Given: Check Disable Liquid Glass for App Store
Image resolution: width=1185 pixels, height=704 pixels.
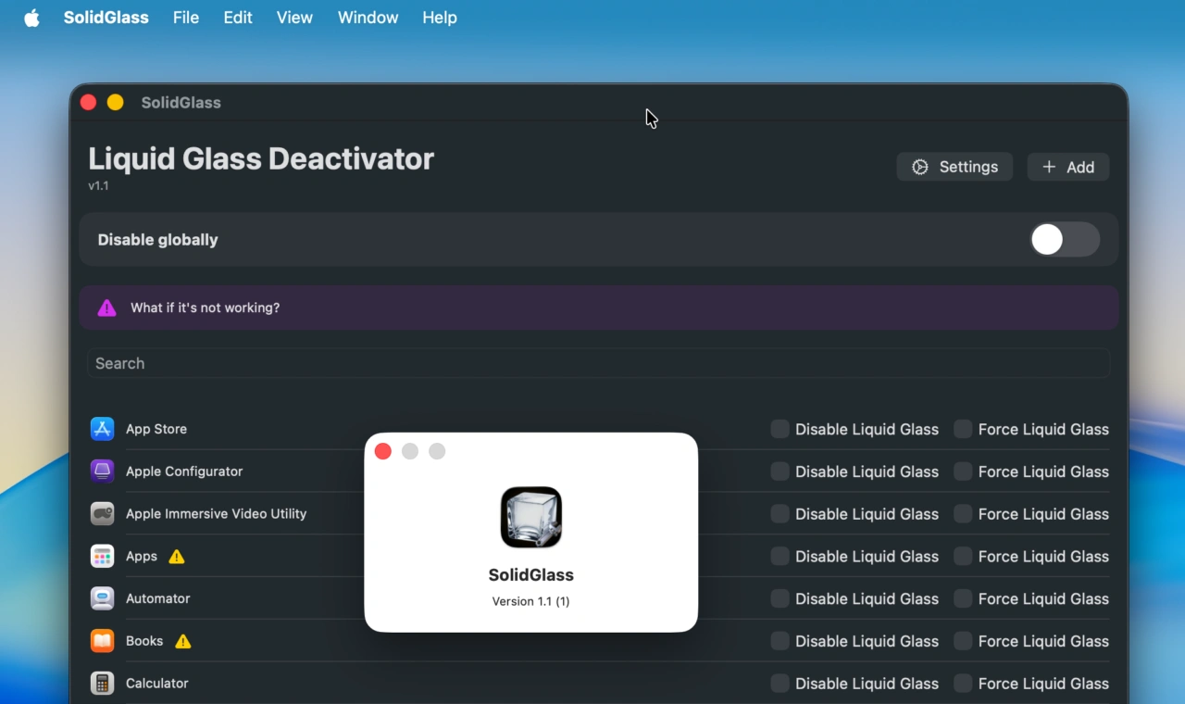Looking at the screenshot, I should tap(780, 429).
